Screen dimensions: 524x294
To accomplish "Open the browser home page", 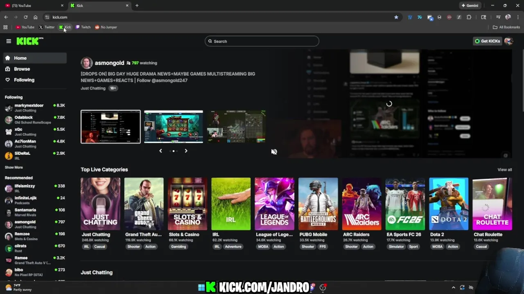I will pyautogui.click(x=36, y=17).
